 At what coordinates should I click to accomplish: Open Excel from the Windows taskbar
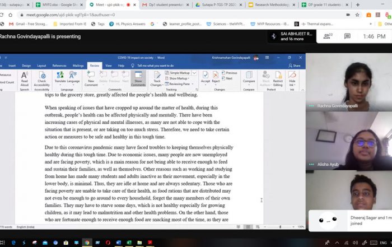(129, 243)
